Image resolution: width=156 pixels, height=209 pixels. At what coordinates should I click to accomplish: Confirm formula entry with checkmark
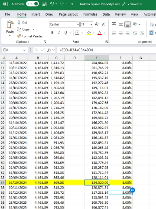pyautogui.click(x=43, y=50)
